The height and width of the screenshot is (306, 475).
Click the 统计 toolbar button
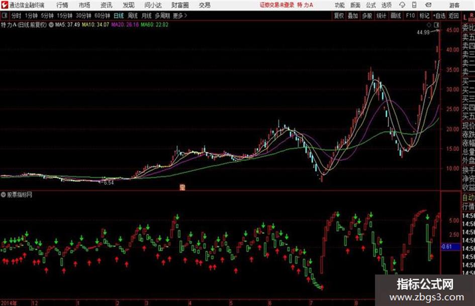381,16
